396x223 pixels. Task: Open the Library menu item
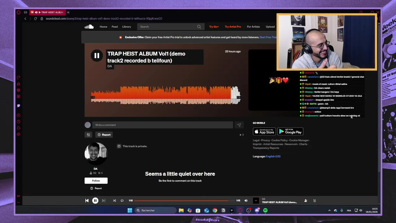[x=127, y=27]
